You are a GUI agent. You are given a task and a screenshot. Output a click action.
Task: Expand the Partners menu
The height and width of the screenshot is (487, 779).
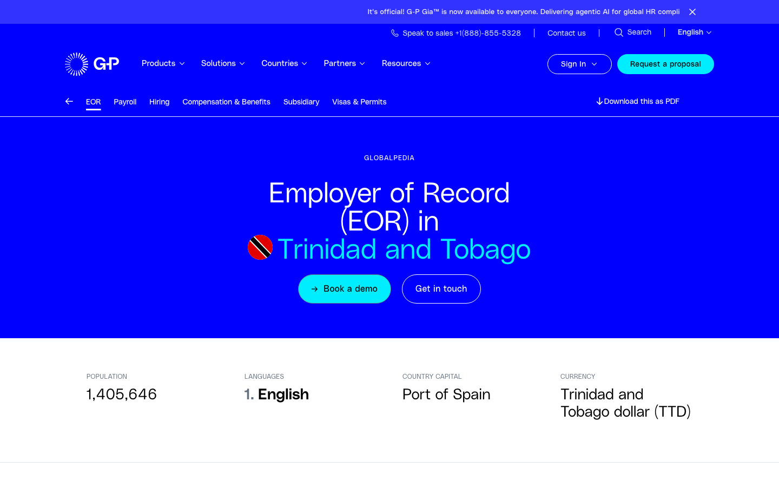[345, 63]
